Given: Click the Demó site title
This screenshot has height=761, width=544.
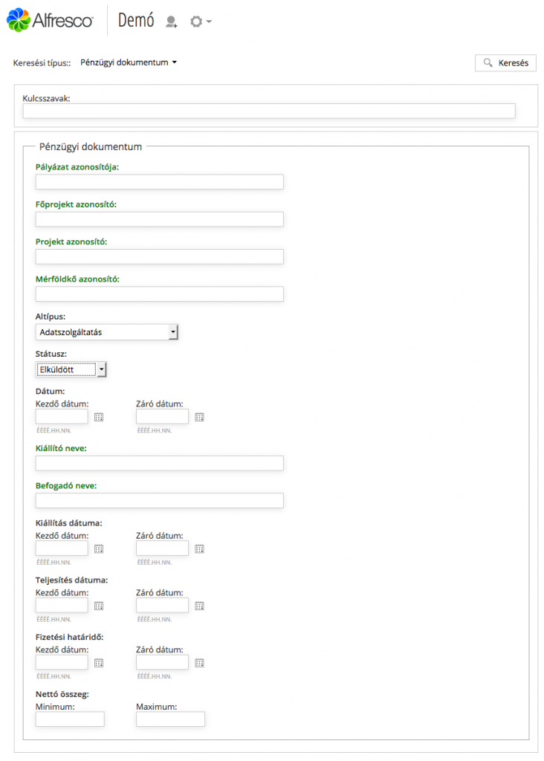Looking at the screenshot, I should point(136,20).
